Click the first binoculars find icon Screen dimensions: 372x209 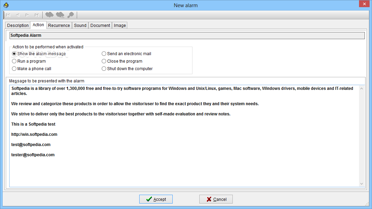[49, 15]
